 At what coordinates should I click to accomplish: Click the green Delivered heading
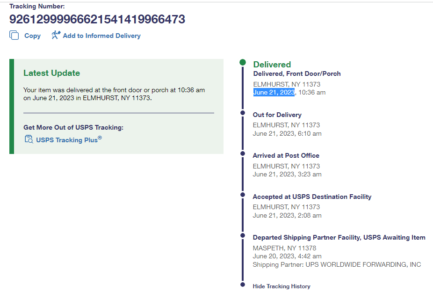click(x=272, y=65)
